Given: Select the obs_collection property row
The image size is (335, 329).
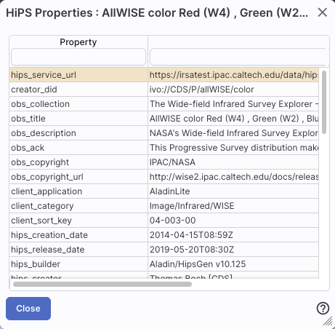Looking at the screenshot, I should point(164,104).
